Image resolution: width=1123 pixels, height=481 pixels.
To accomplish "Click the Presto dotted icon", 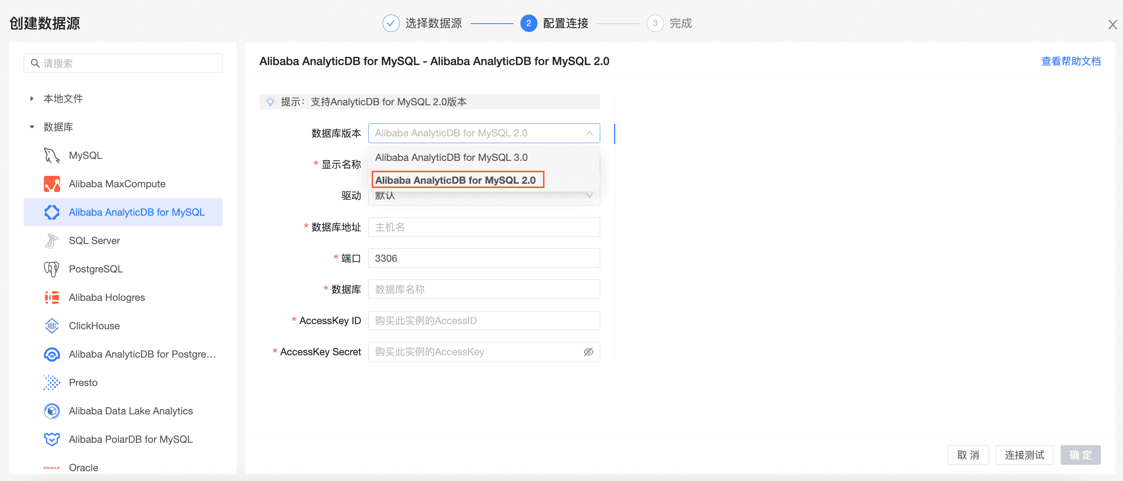I will [x=52, y=382].
